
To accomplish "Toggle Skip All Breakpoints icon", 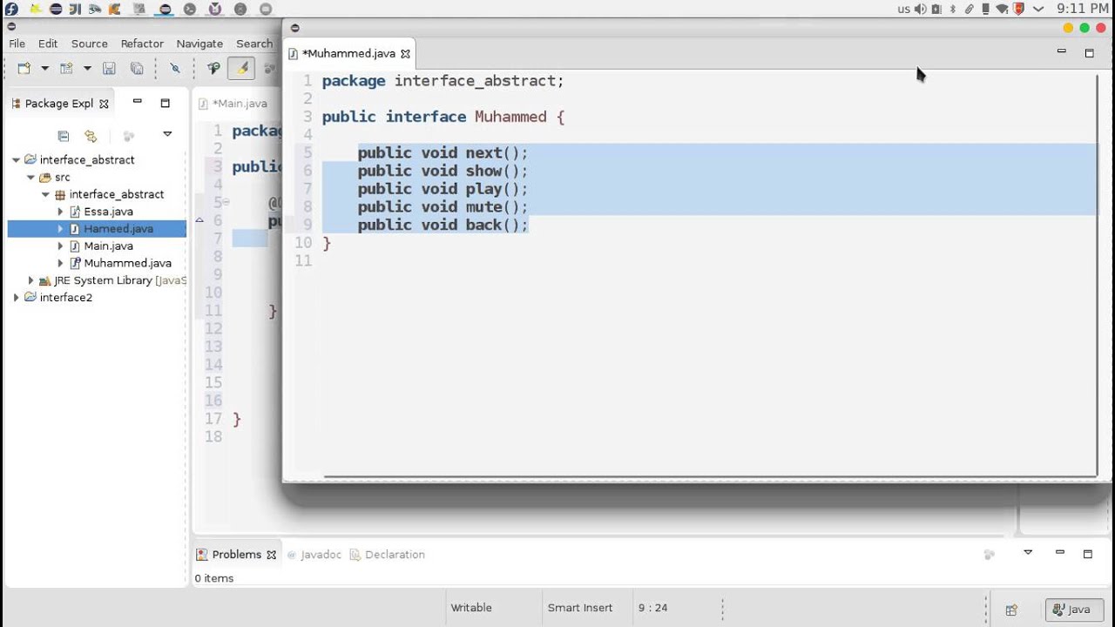I will point(174,68).
